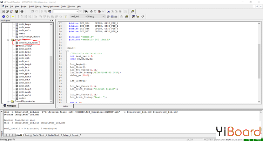Click the Save workspace icon with red mark

click(11, 12)
